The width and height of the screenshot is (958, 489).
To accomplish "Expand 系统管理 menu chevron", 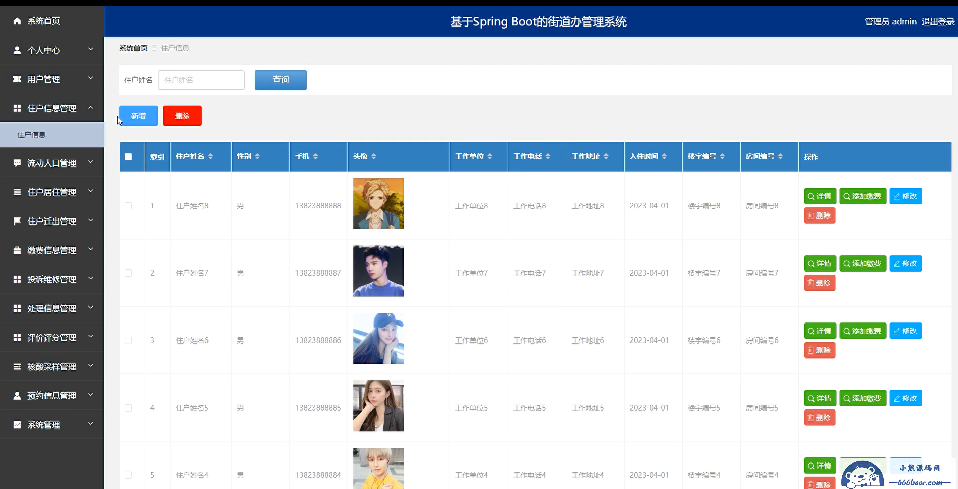I will click(x=90, y=423).
